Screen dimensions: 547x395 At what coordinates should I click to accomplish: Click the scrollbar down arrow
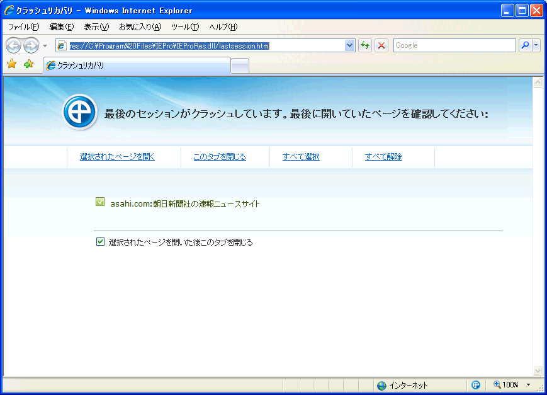tap(538, 370)
